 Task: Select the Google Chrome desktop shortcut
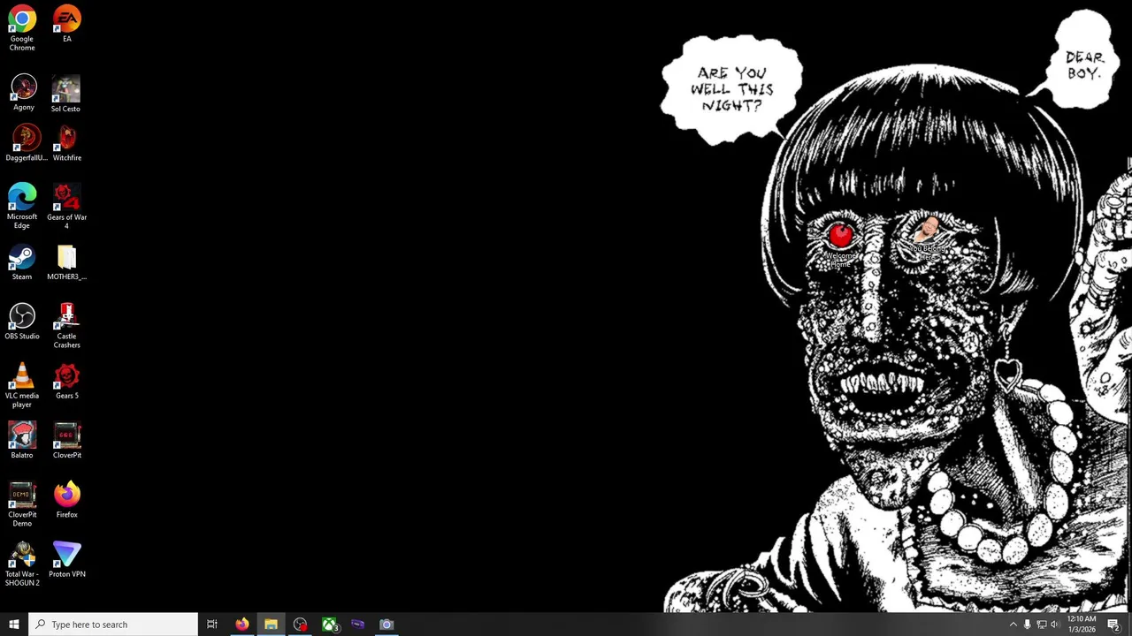pos(22,28)
